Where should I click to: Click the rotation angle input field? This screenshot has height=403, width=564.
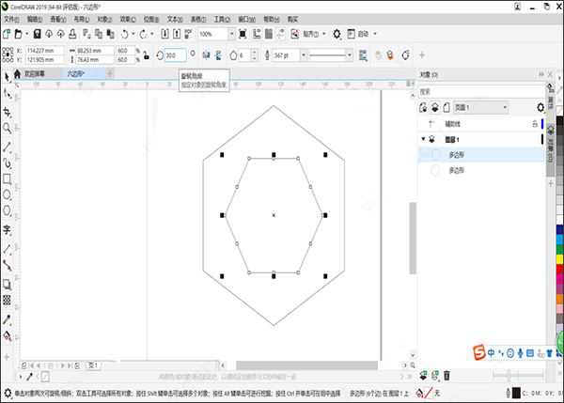[x=176, y=55]
